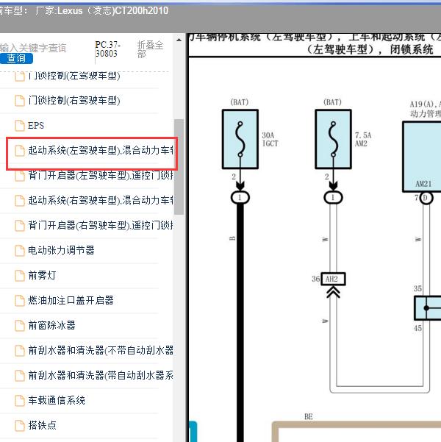
Task: Click the AM21 terminal label
Action: coord(423,184)
